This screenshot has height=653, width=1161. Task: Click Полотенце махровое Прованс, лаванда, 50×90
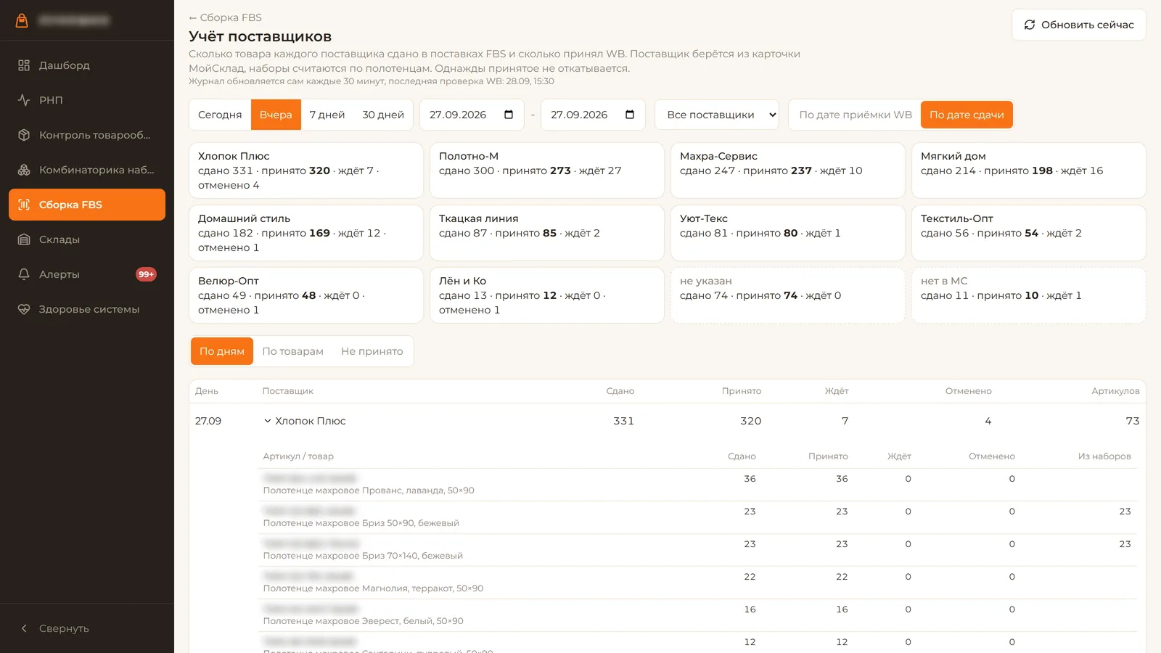tap(369, 490)
